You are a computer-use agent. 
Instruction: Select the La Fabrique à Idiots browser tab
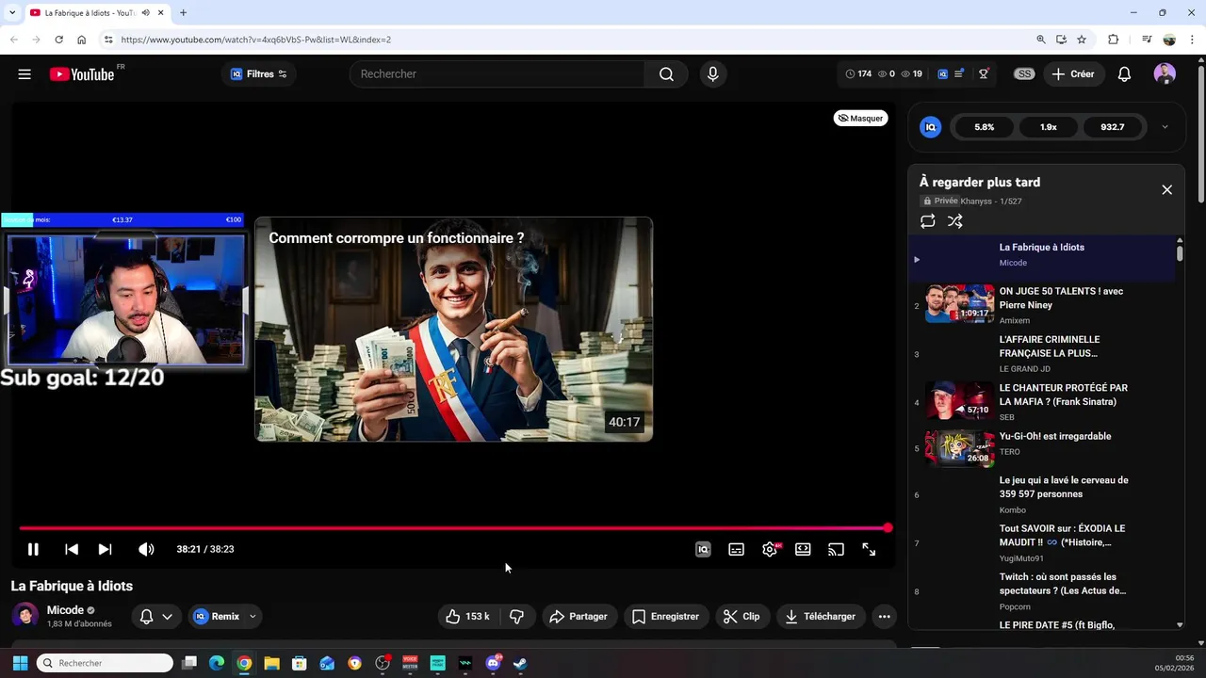(96, 13)
